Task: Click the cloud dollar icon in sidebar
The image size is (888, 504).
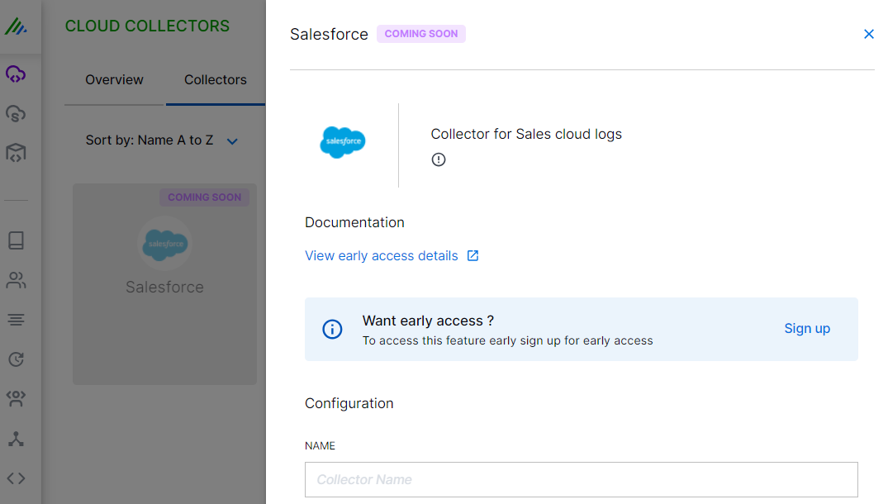Action: click(x=16, y=113)
